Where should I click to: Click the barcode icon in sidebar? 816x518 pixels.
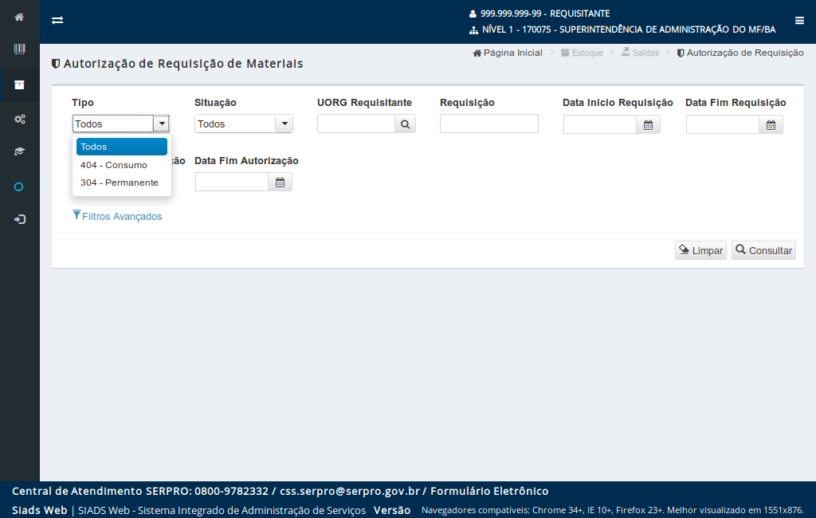click(x=19, y=49)
